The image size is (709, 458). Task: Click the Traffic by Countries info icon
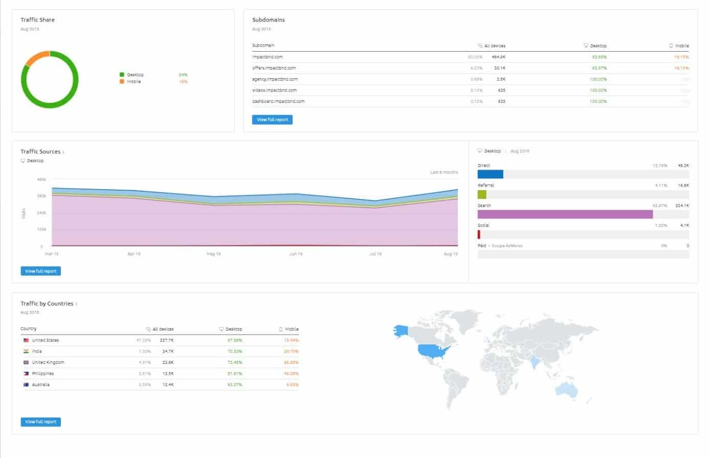(77, 304)
